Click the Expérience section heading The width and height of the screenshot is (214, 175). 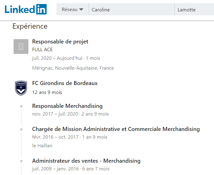click(30, 26)
